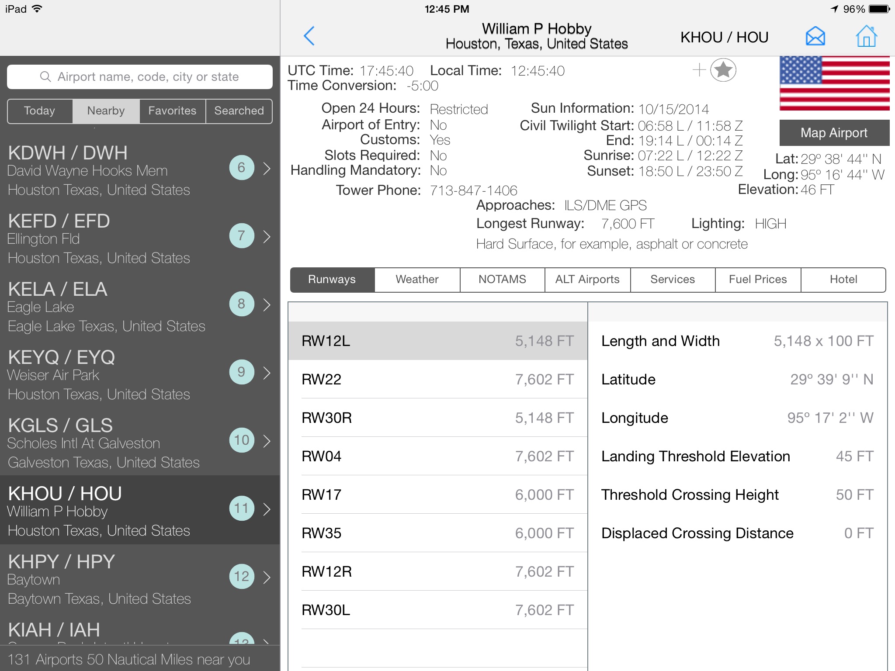This screenshot has width=895, height=671.
Task: Select the Fuel Prices tab
Action: click(x=758, y=278)
